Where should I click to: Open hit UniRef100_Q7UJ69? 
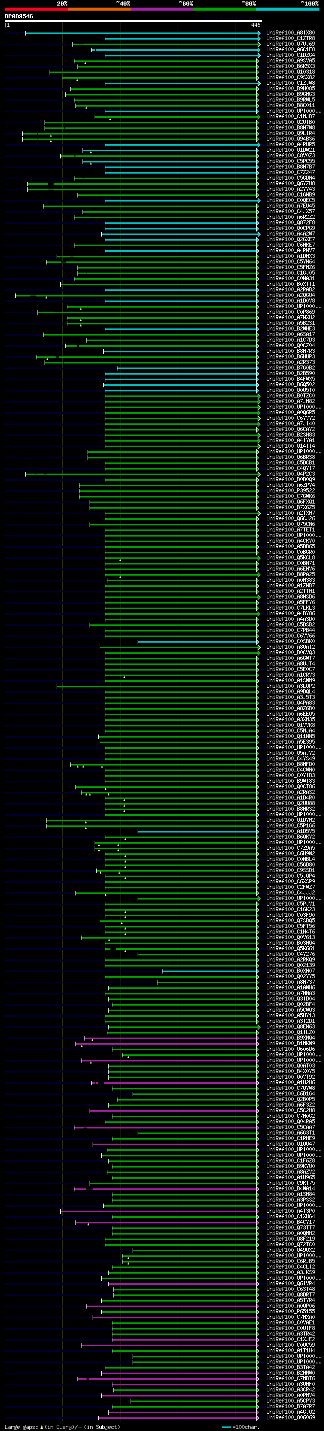coord(291,44)
